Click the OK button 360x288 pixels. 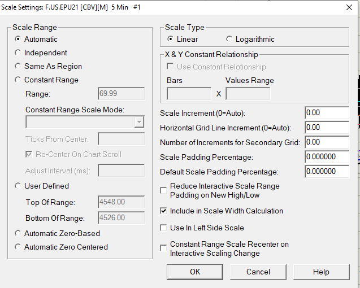pyautogui.click(x=194, y=272)
